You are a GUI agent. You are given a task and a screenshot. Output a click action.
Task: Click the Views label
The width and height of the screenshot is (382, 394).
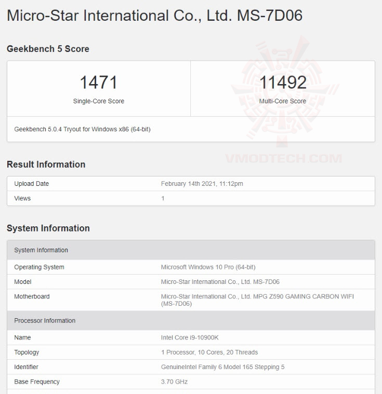click(x=22, y=198)
